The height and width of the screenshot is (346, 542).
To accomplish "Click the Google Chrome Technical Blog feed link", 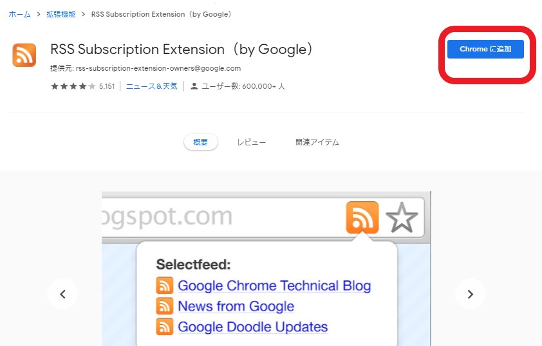I will coord(274,286).
